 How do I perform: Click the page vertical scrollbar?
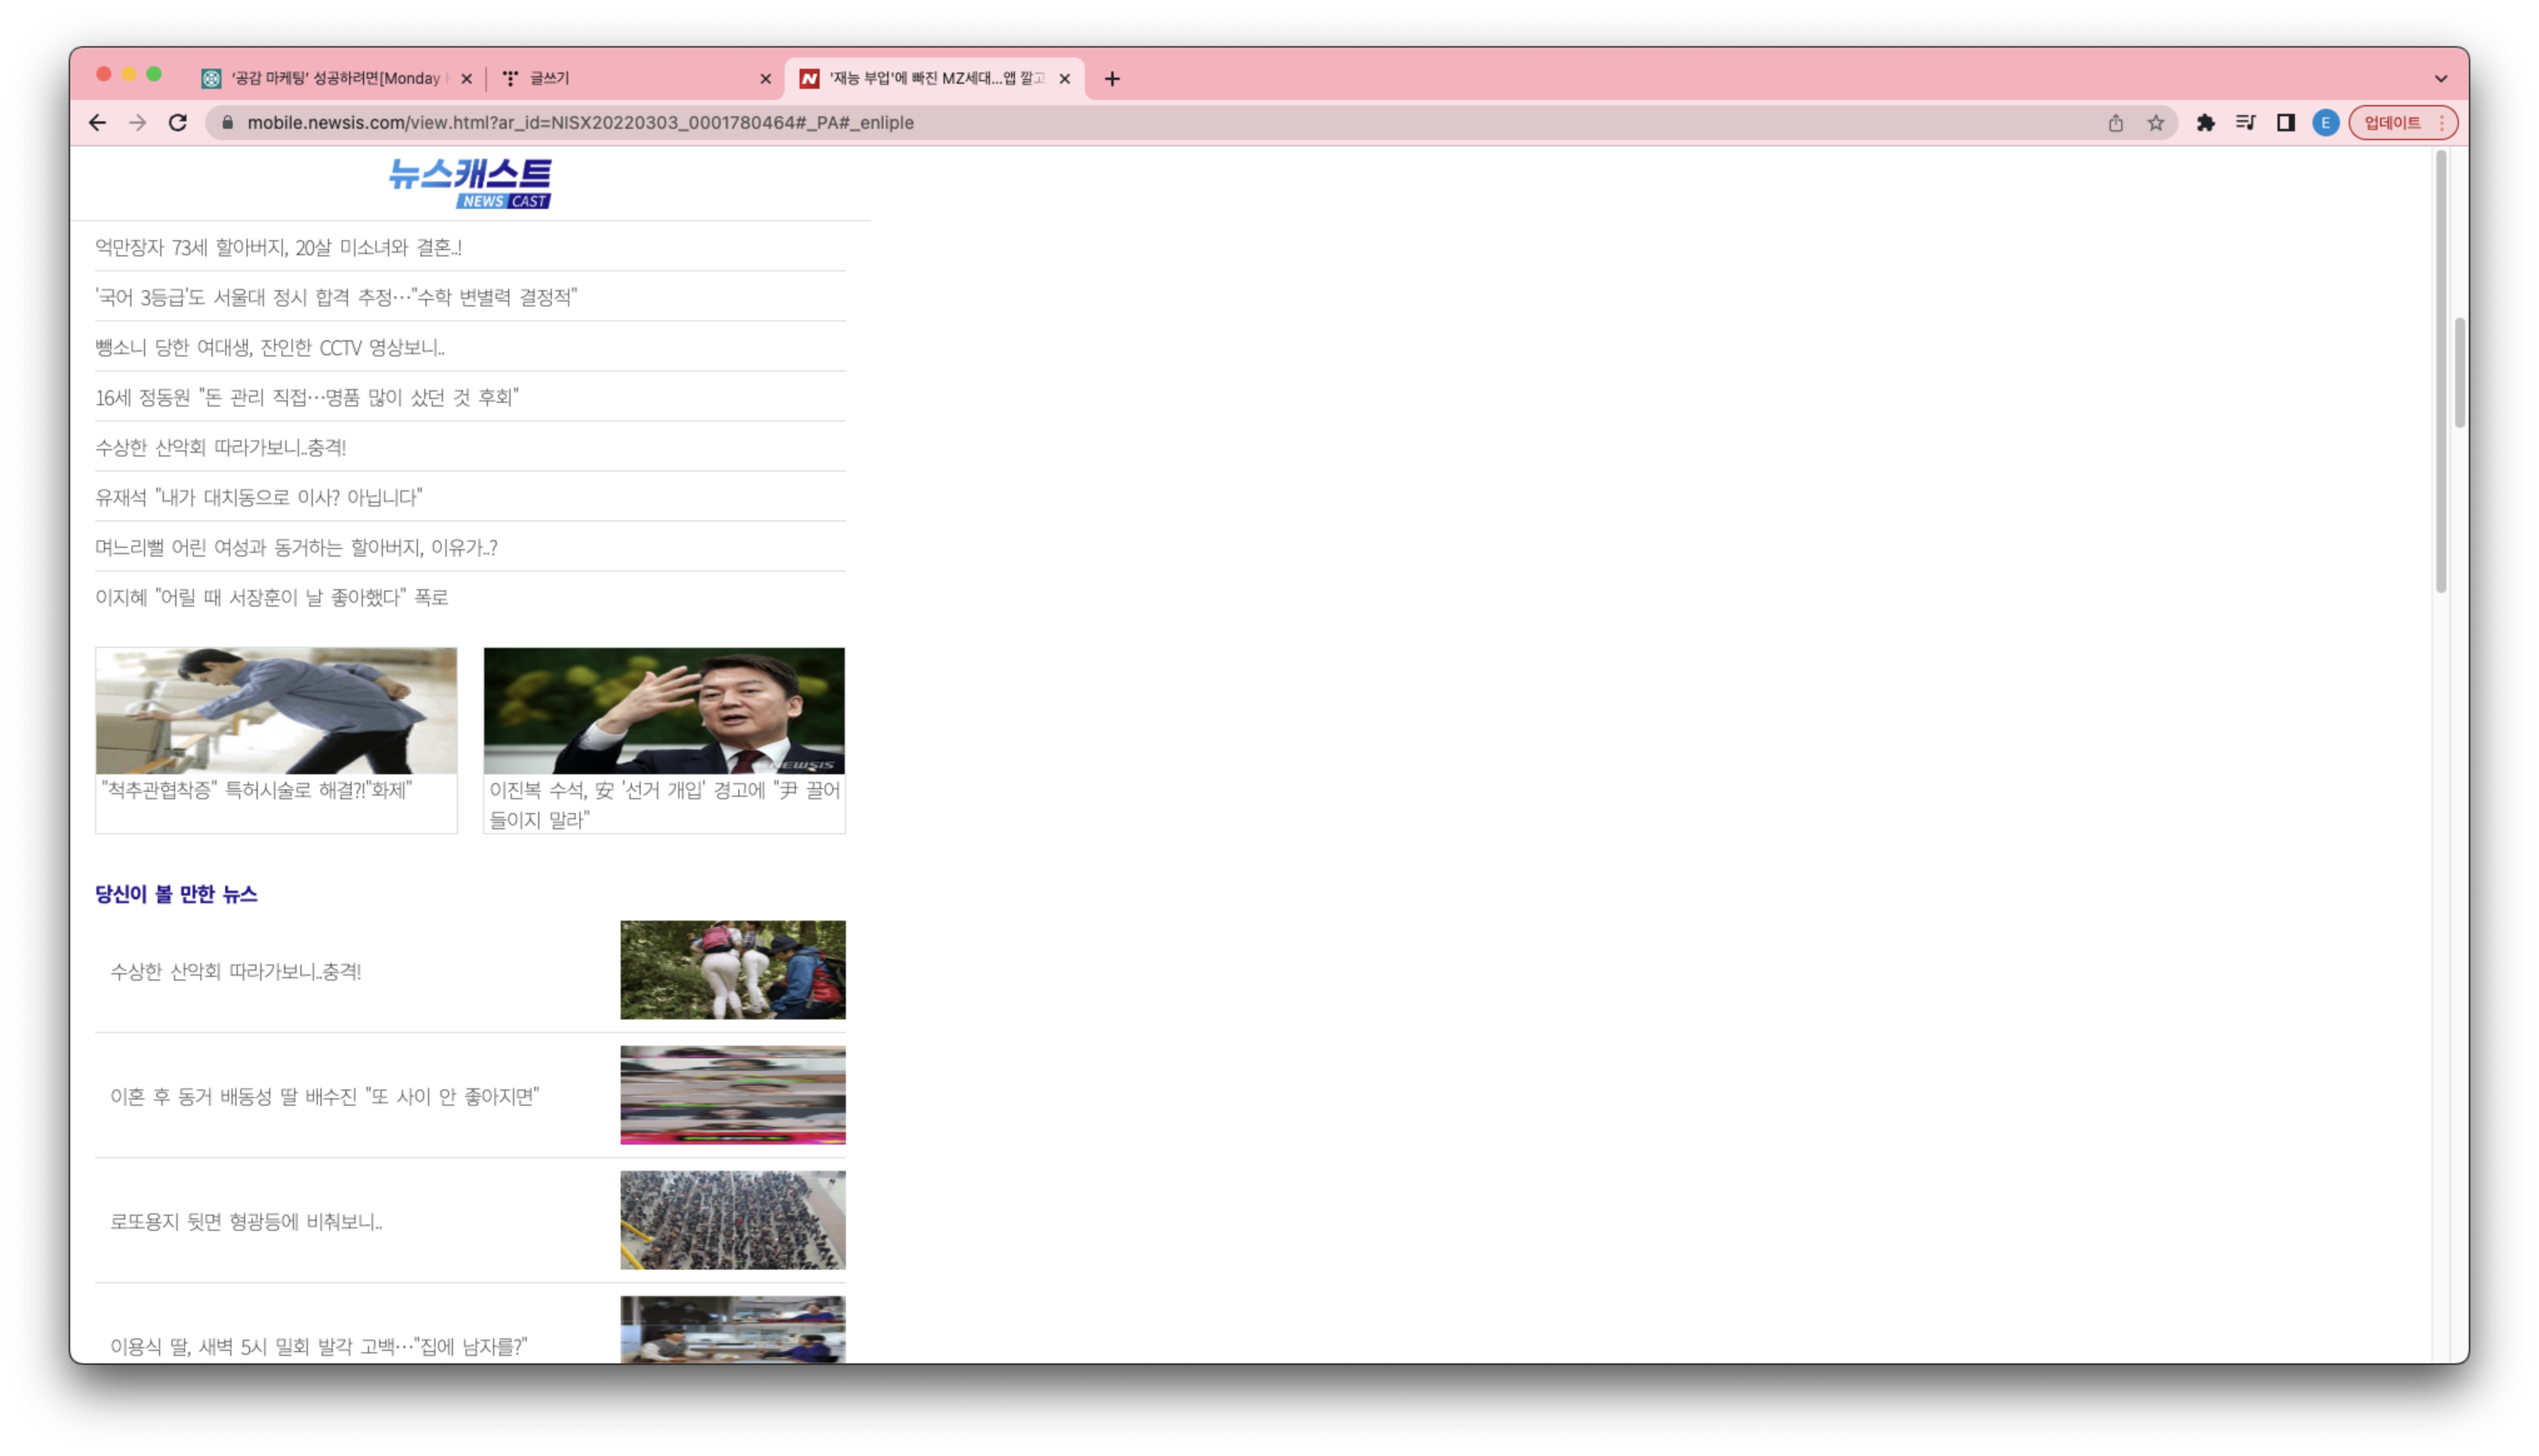click(x=2441, y=370)
